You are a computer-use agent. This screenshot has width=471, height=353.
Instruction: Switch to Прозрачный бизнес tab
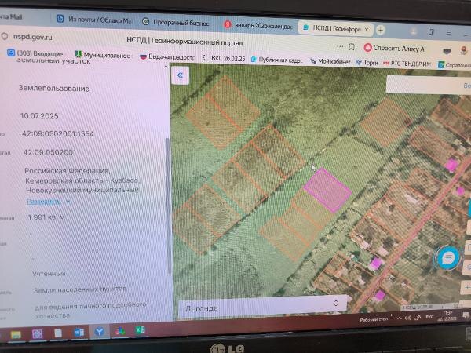pyautogui.click(x=175, y=22)
